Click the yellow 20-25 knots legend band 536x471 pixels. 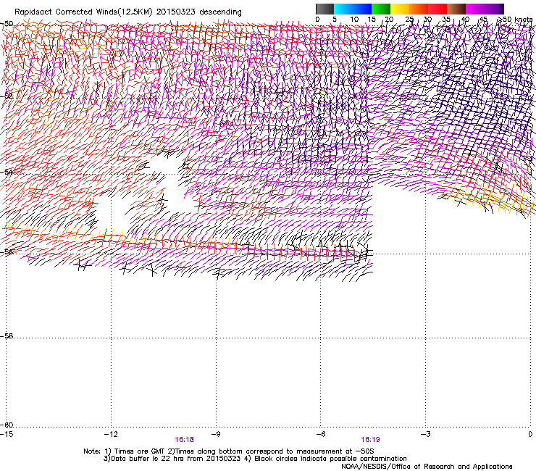pos(400,9)
